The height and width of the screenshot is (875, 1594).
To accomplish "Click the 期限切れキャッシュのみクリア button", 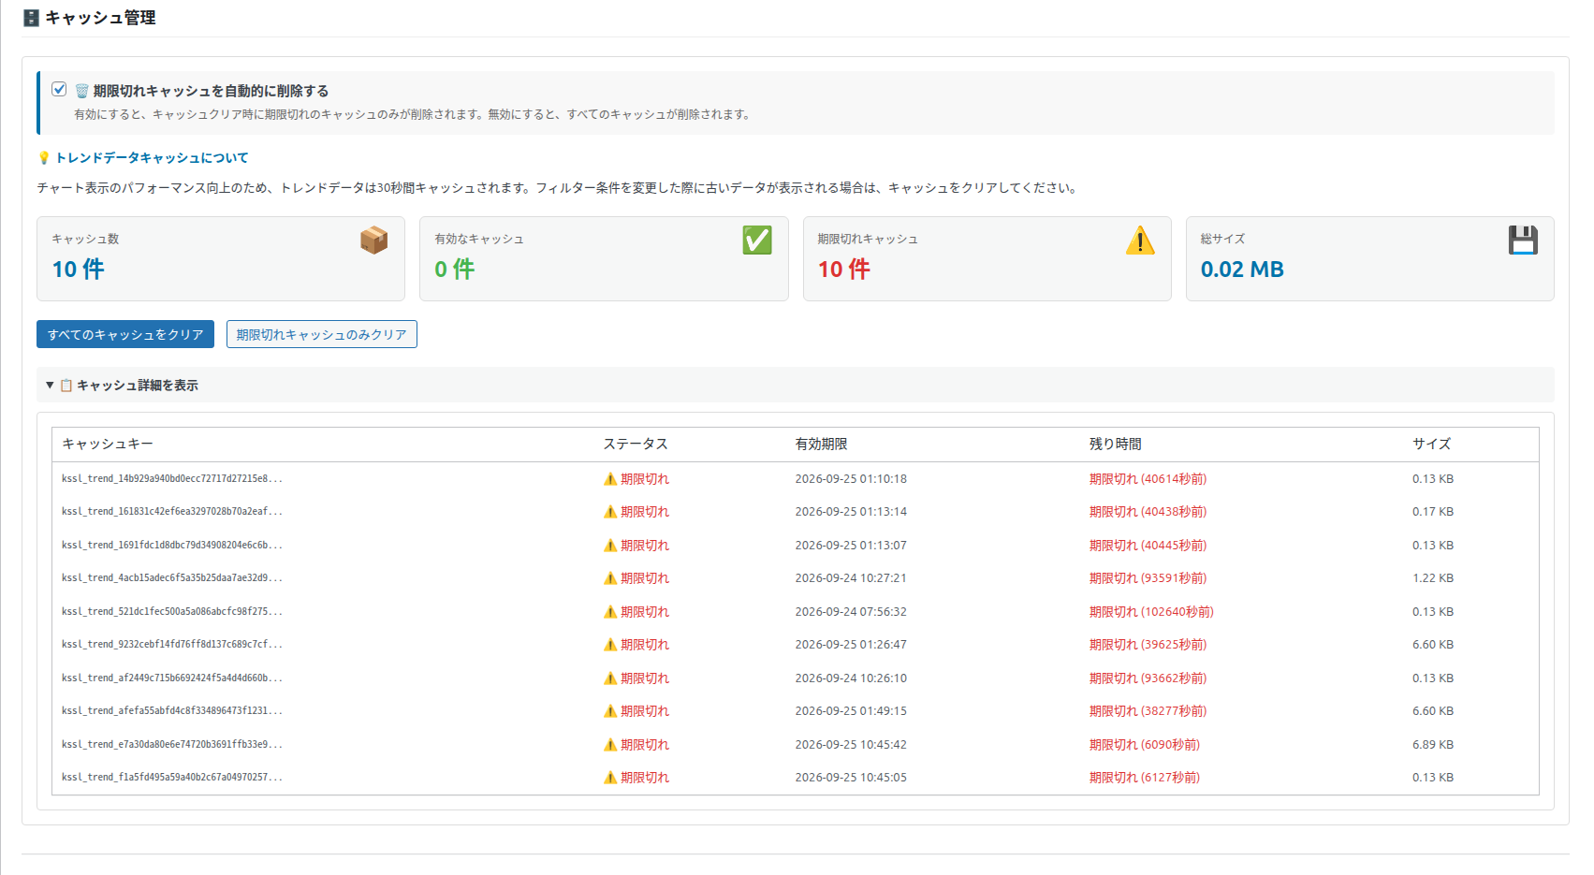I will tap(322, 334).
